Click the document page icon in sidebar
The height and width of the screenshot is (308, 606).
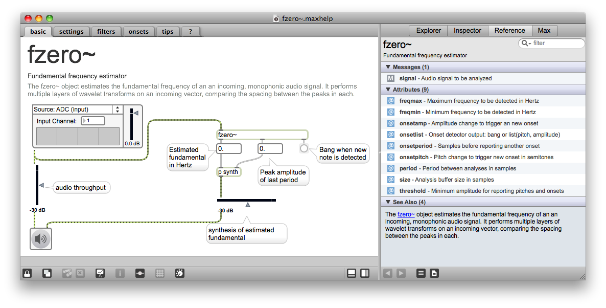[x=434, y=273]
